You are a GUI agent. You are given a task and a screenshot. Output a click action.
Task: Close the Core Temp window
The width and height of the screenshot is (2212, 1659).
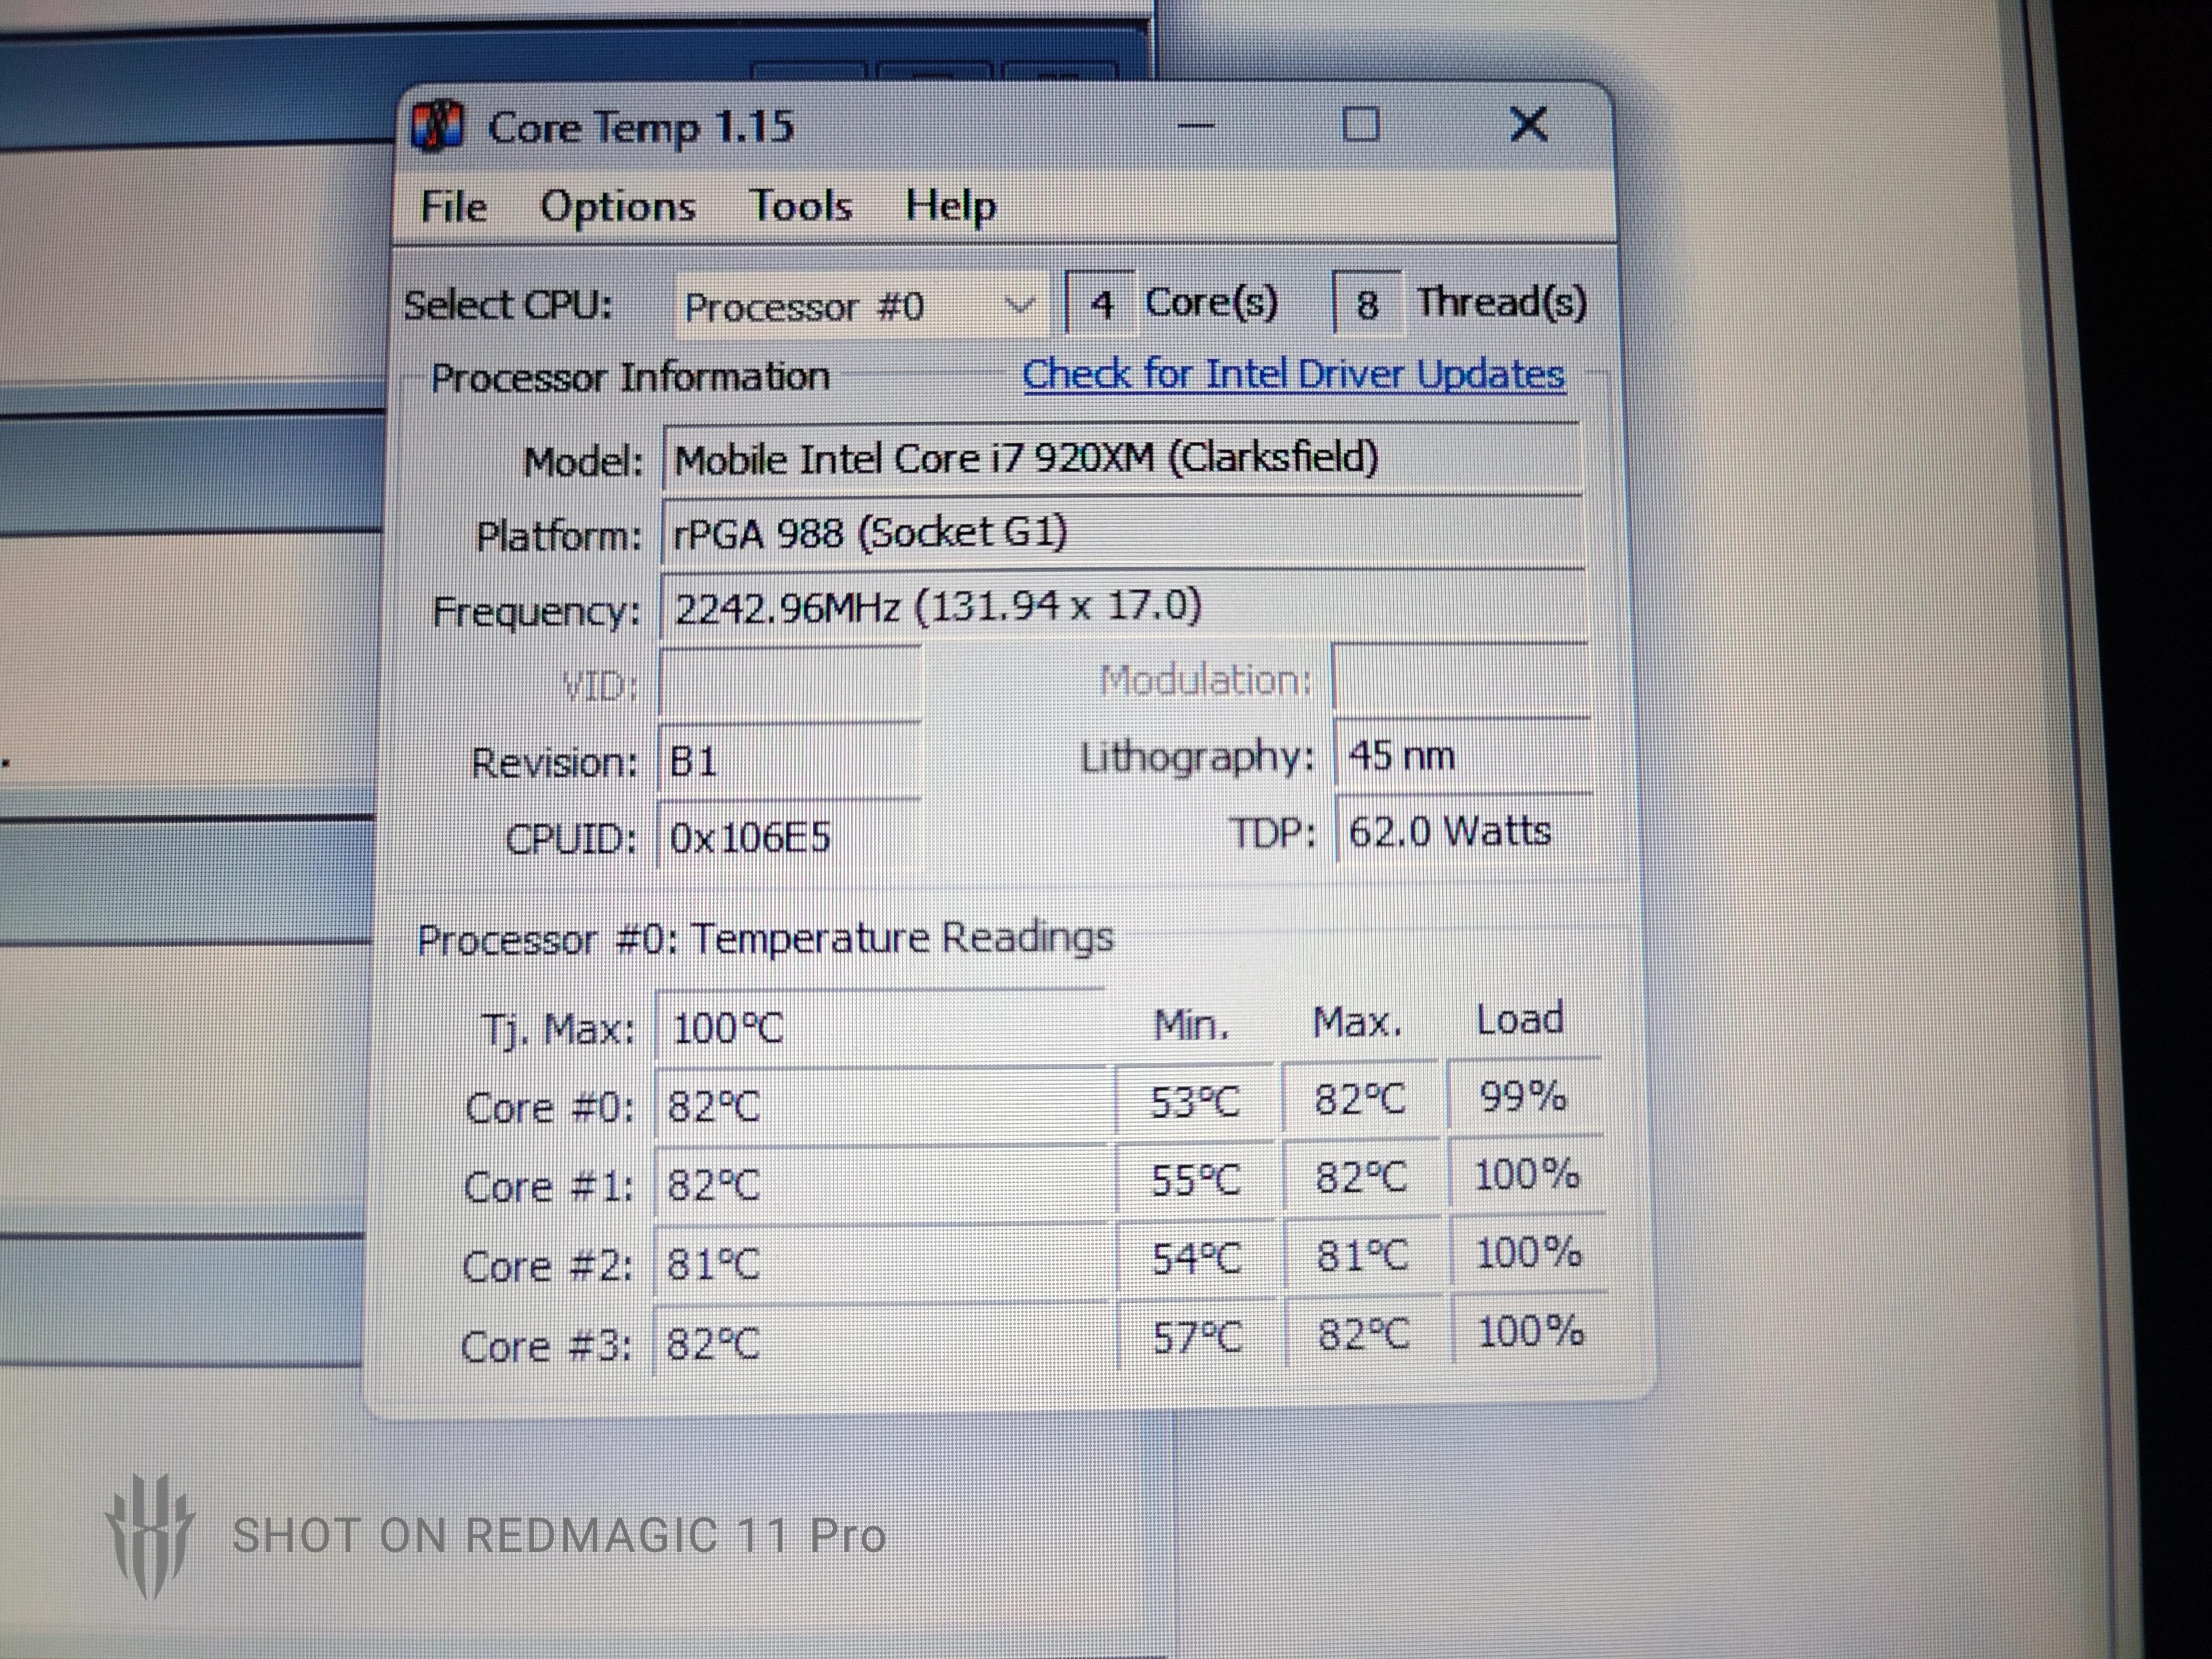[1527, 125]
